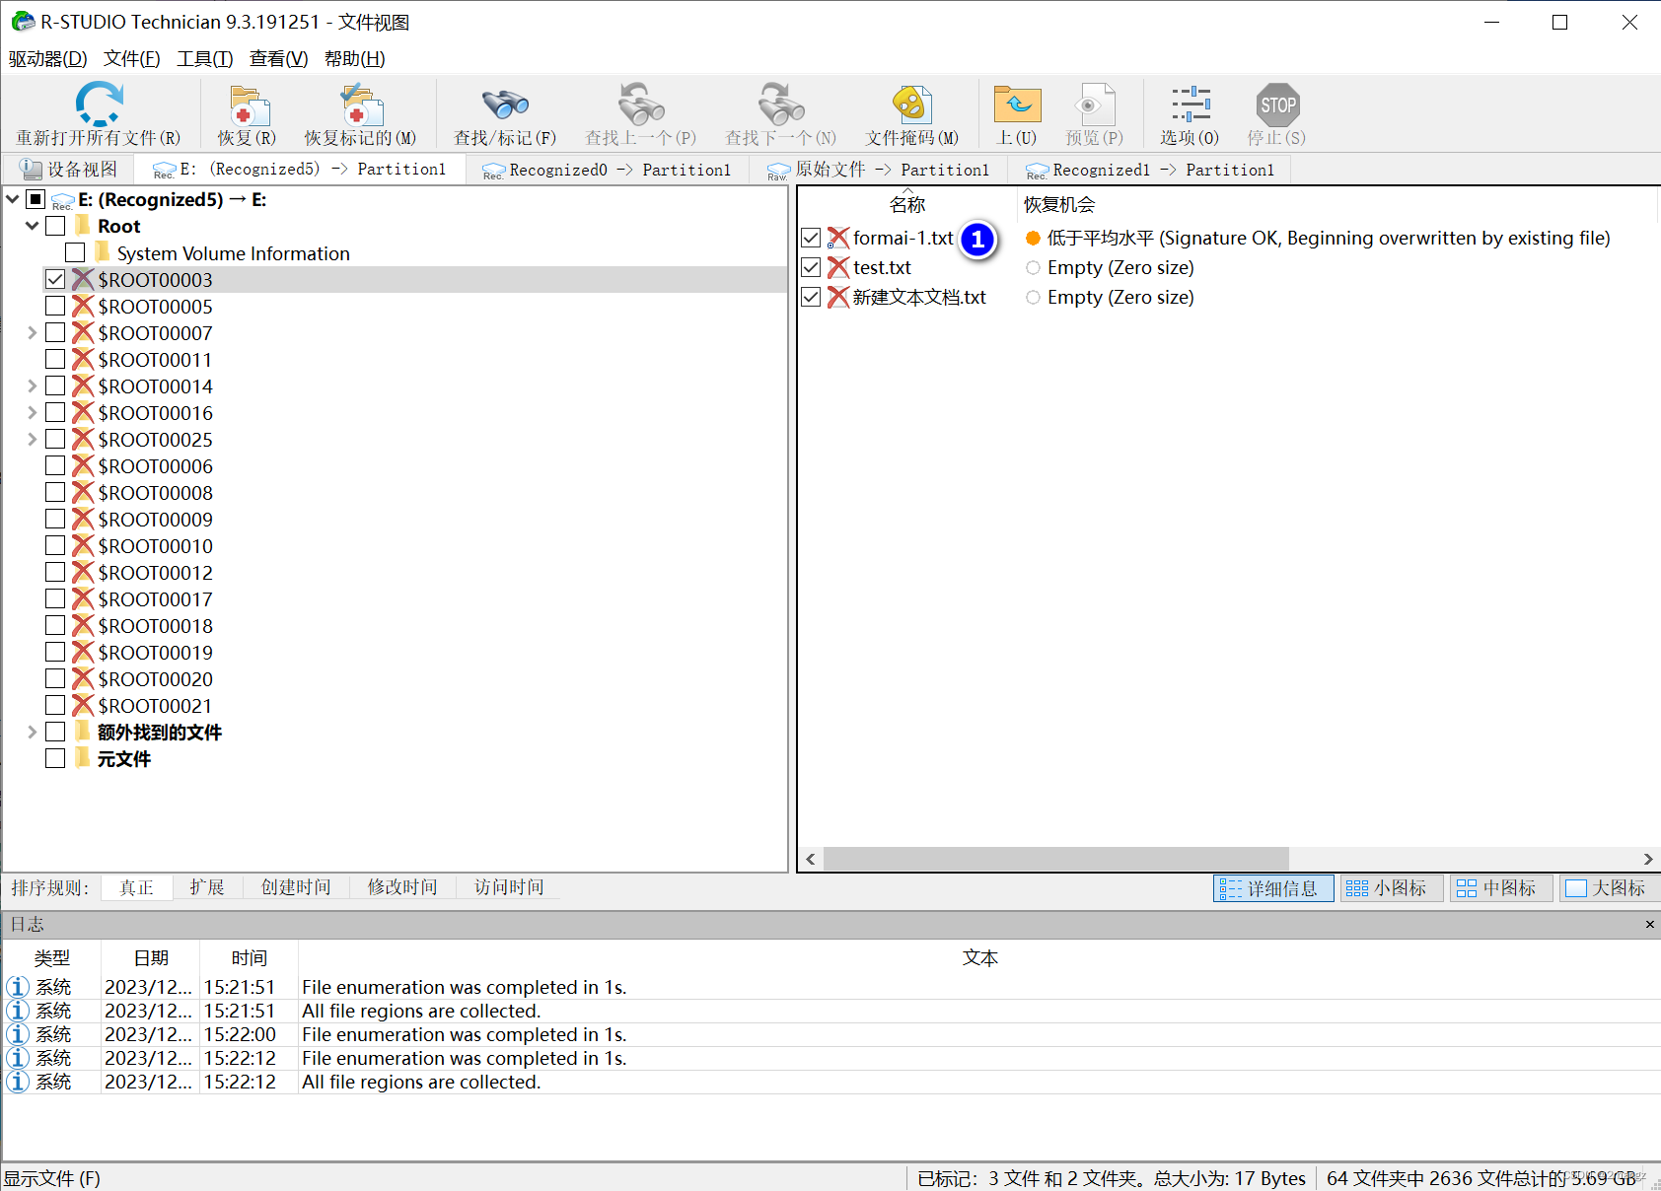Click the Reopen All Files refresh icon

pos(99,104)
